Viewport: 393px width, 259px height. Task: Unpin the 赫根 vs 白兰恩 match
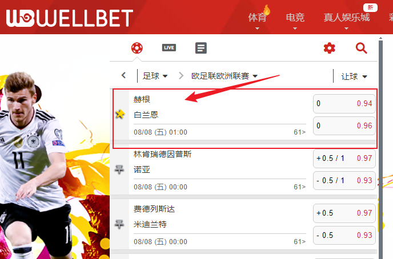(x=120, y=114)
